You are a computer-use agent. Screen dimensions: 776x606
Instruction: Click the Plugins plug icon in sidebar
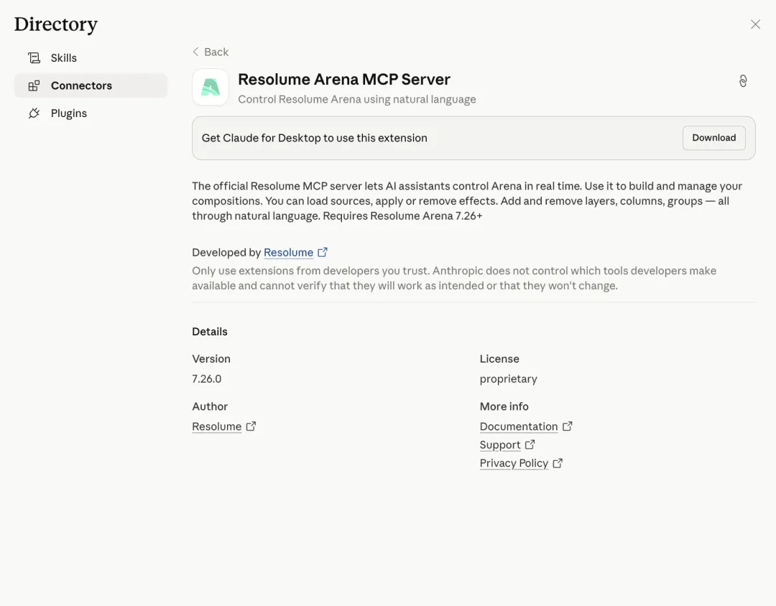coord(34,113)
